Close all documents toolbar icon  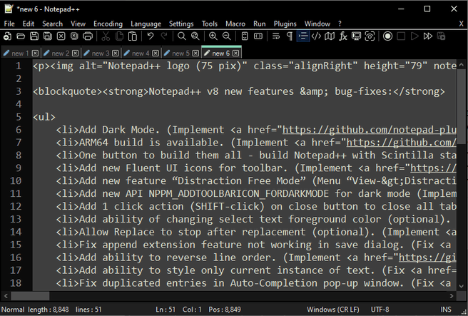coord(74,36)
